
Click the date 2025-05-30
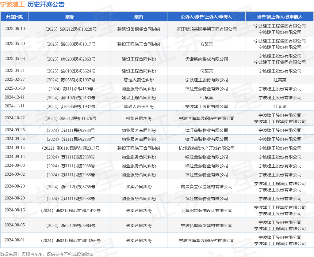(15, 43)
